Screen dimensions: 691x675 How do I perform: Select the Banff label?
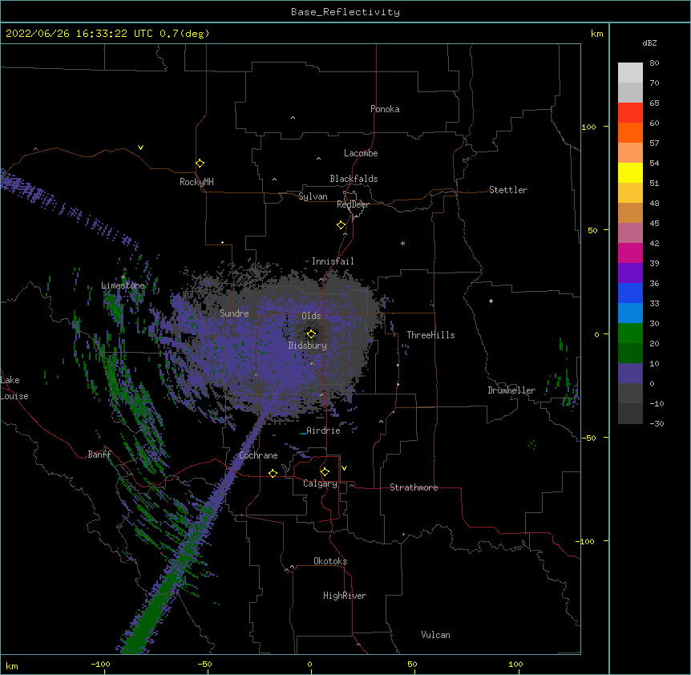(x=99, y=455)
